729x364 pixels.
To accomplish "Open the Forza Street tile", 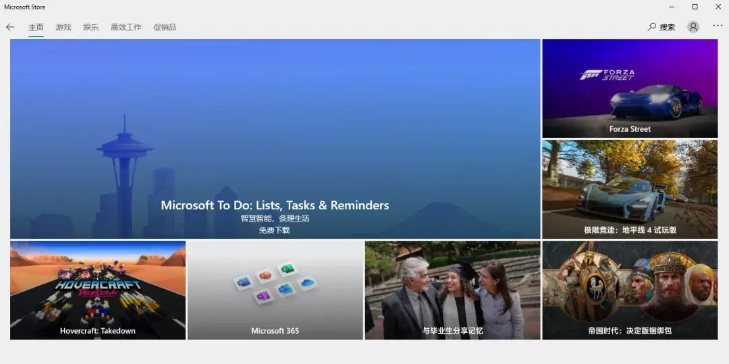I will (630, 88).
